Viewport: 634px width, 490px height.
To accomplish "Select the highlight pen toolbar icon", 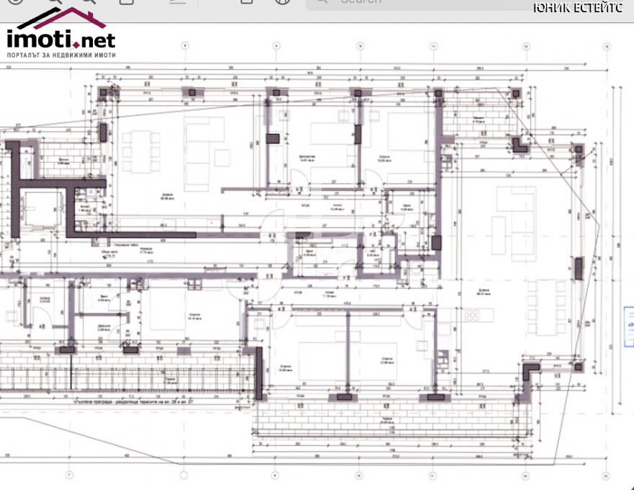I will (177, 1).
